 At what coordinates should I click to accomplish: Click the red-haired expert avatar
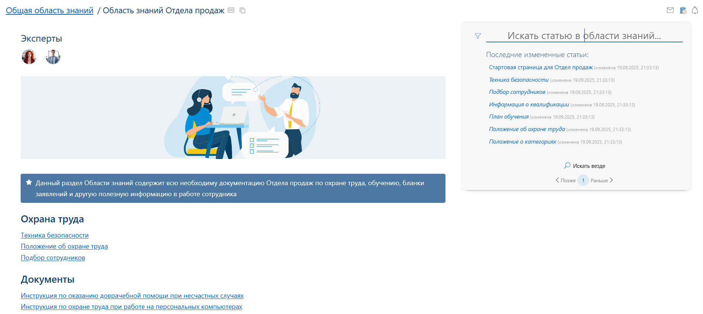(x=29, y=57)
